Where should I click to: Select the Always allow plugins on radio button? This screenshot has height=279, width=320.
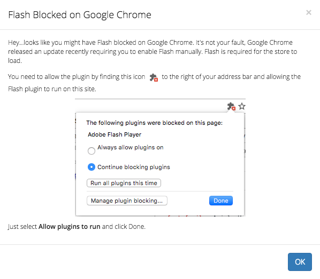click(91, 151)
